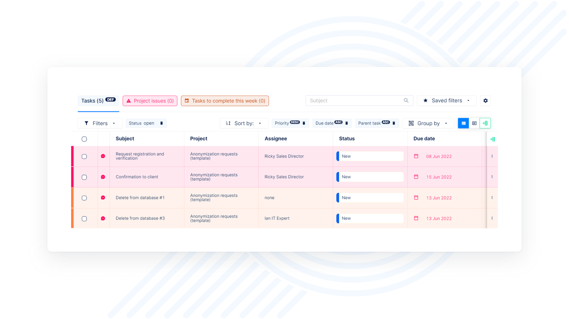Delete the Due date sort criterion

[x=346, y=123]
